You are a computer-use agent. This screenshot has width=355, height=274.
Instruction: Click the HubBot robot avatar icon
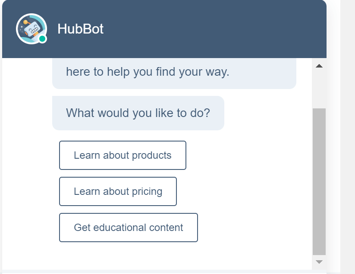[x=30, y=29]
